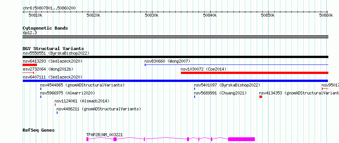Viewport: 339px width, 143px height.
Task: Click the 50820k ruler tick label
Action: pos(93,15)
